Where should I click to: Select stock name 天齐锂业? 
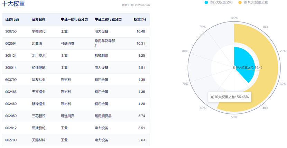[x=39, y=92]
